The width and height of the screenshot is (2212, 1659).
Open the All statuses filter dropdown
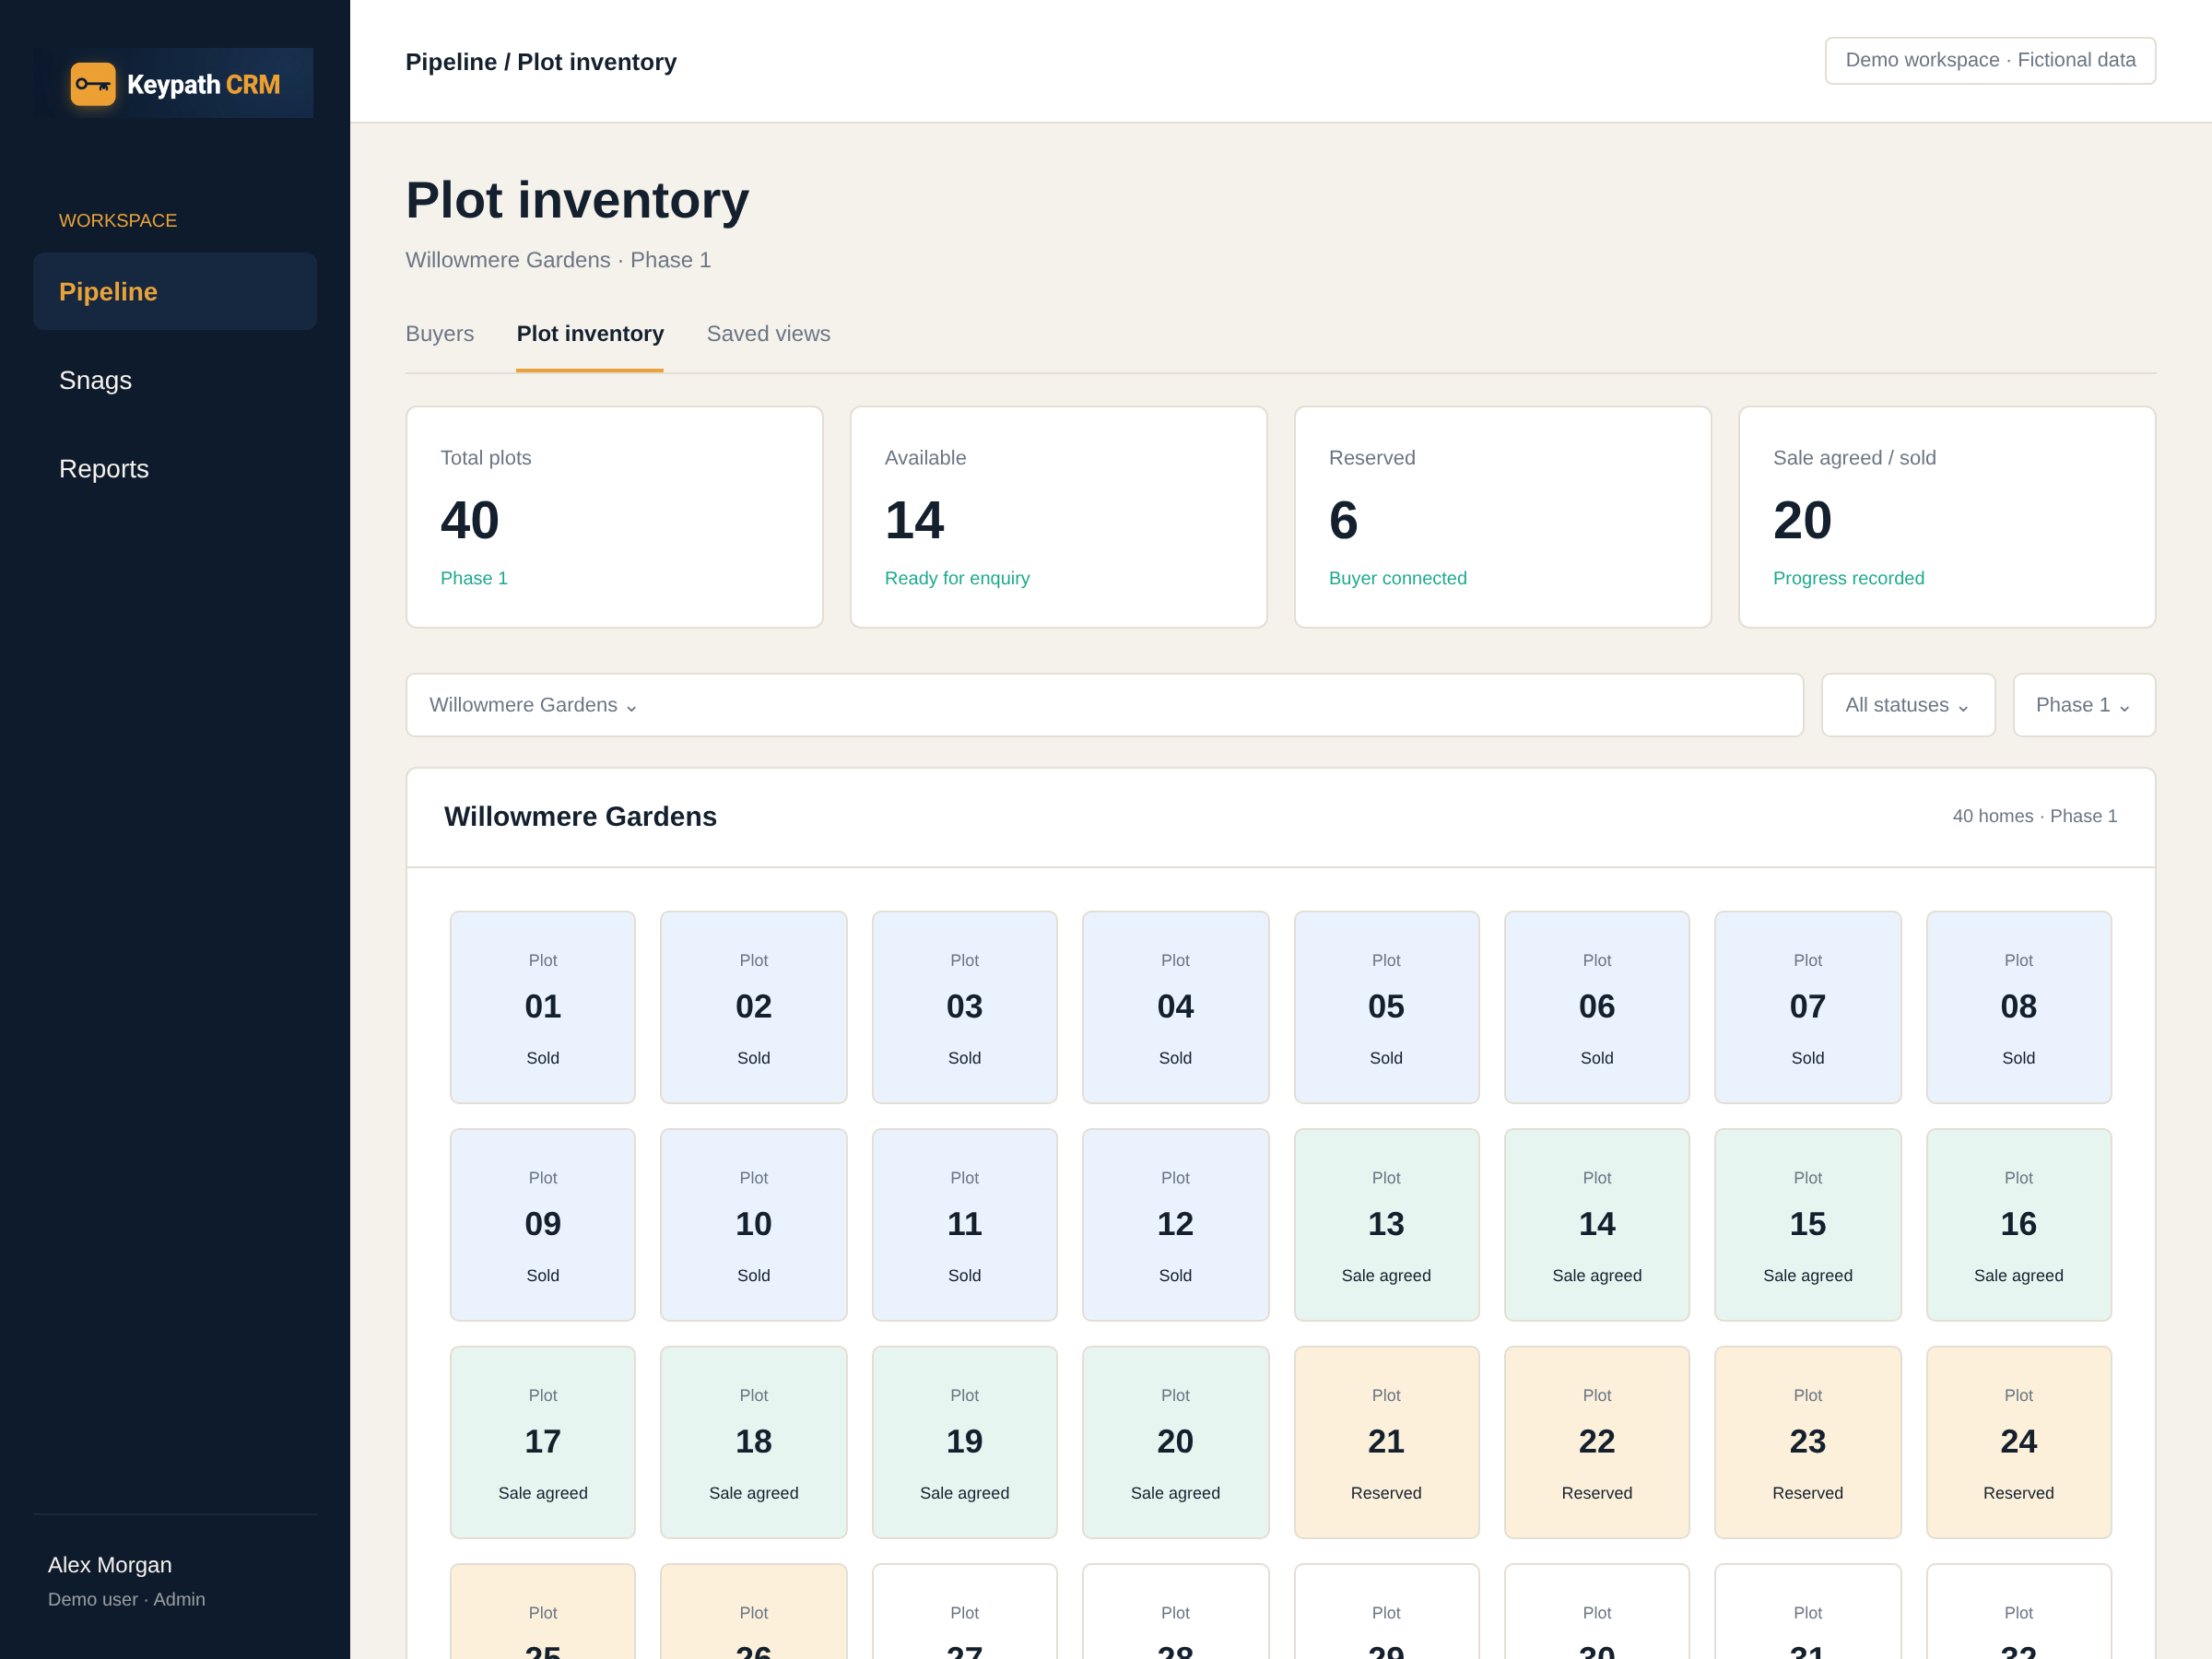click(1907, 705)
